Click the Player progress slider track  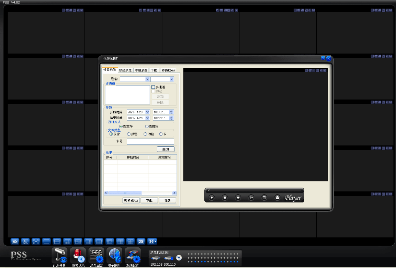pyautogui.click(x=254, y=190)
